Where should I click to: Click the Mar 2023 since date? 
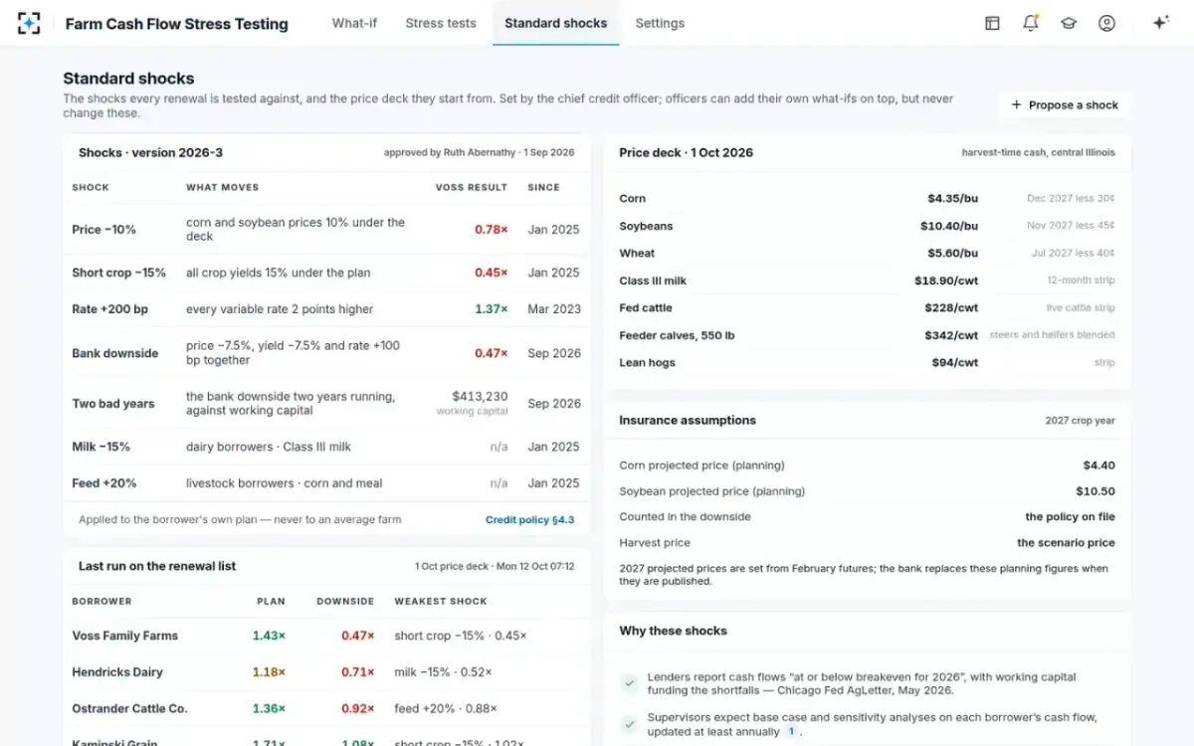tap(554, 309)
